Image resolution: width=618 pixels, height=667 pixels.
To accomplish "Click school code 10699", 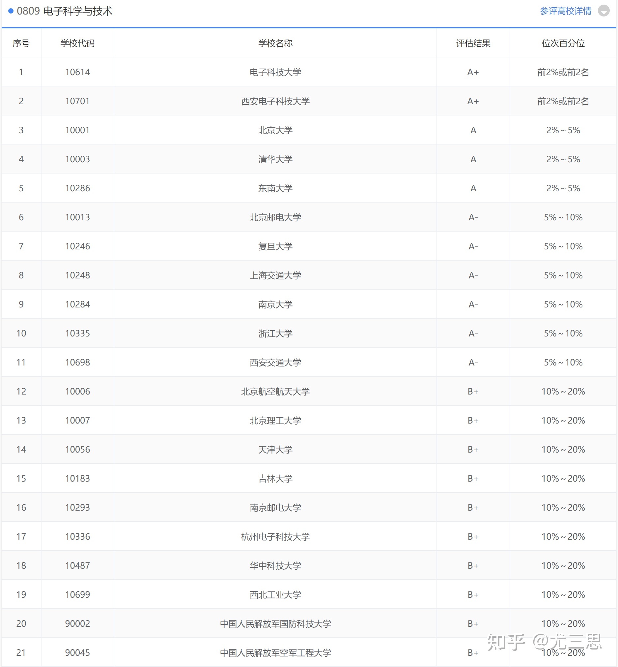I will (78, 594).
